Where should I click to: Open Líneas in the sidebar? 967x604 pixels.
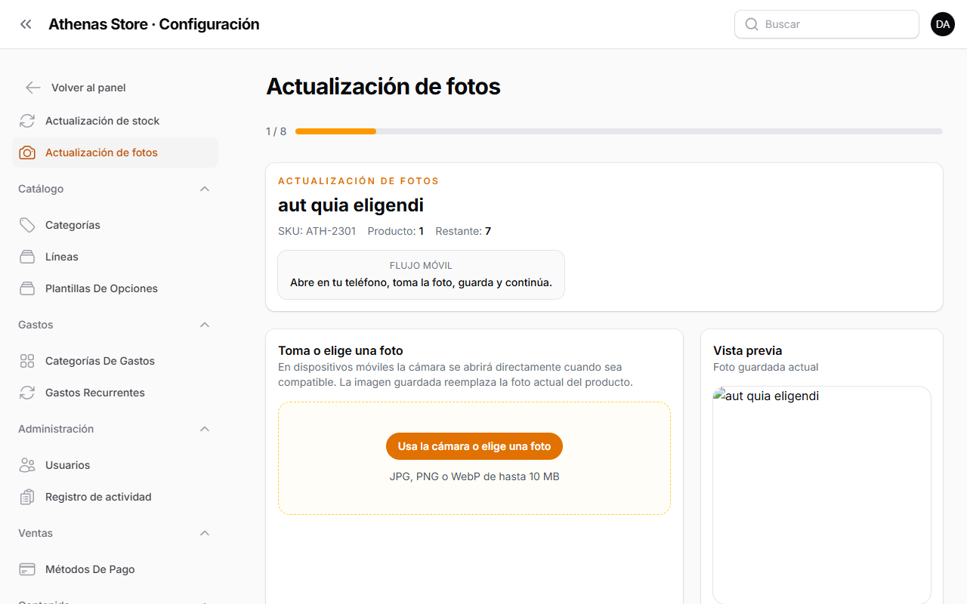pos(115,257)
